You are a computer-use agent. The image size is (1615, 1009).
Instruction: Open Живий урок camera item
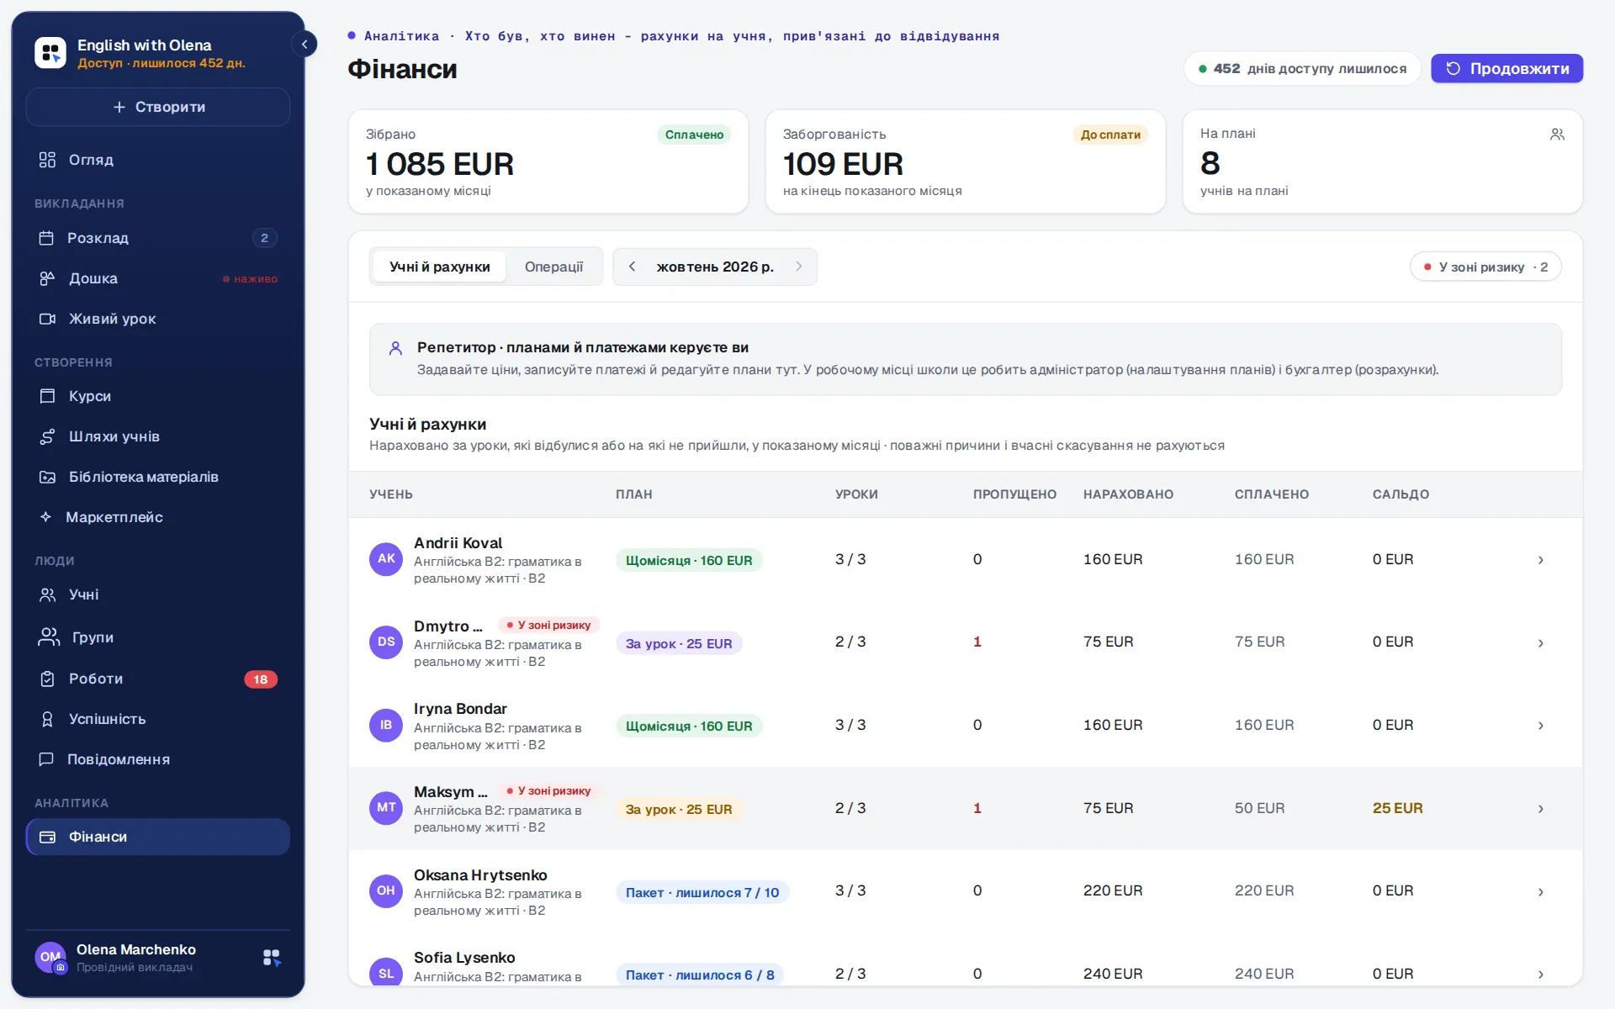coord(158,319)
